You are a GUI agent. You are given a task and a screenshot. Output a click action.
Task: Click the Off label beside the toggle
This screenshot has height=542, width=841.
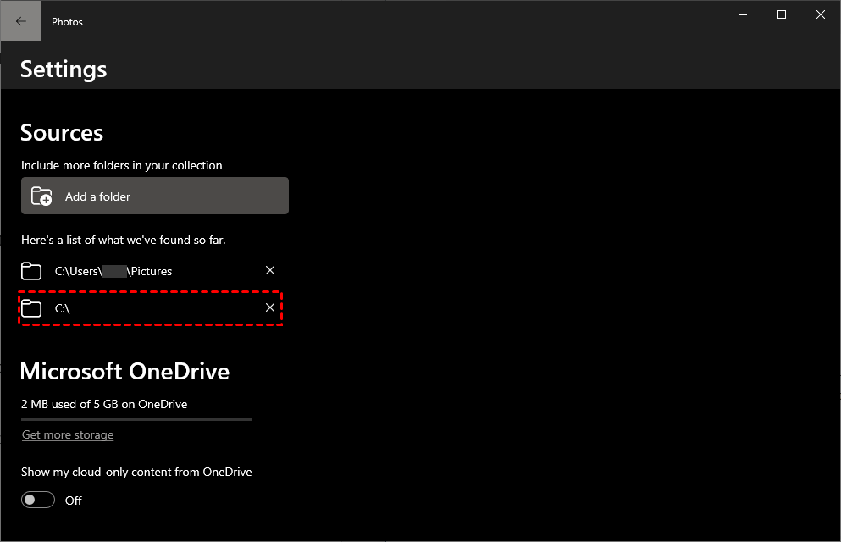[x=74, y=501]
